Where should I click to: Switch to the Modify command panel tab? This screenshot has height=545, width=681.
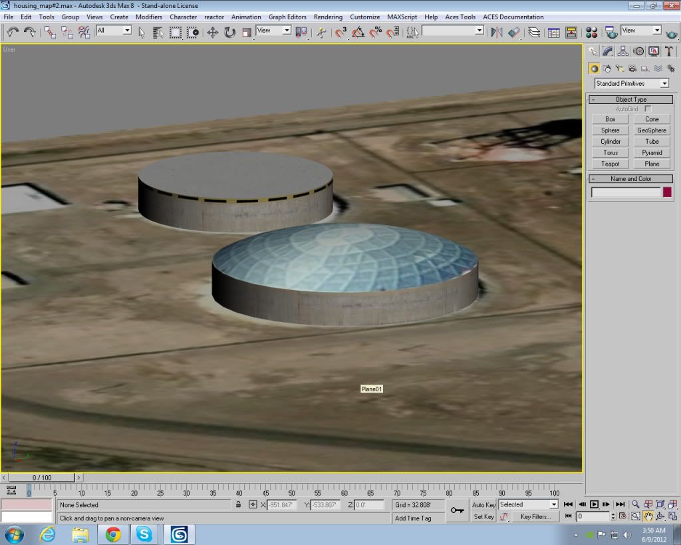tap(608, 51)
